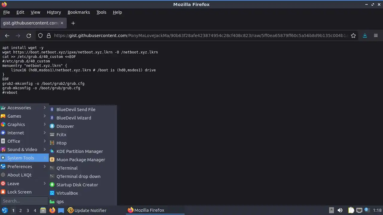Switch to virtual desktop 1
The image size is (383, 215).
[13, 211]
